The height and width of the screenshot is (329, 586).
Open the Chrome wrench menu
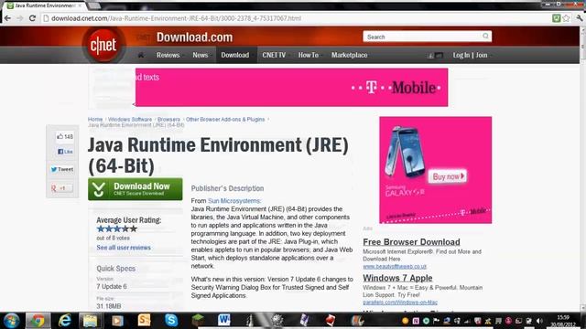(x=580, y=18)
